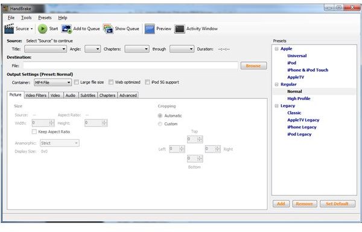The height and width of the screenshot is (232, 362).
Task: Click the Preview label in toolbar
Action: coord(164,29)
